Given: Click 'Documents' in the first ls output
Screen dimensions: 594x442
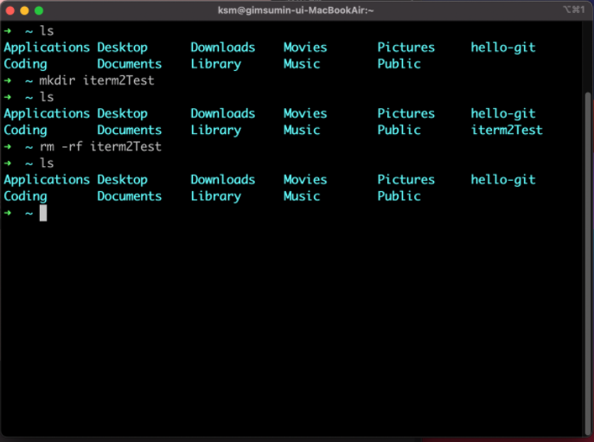Looking at the screenshot, I should pos(129,64).
